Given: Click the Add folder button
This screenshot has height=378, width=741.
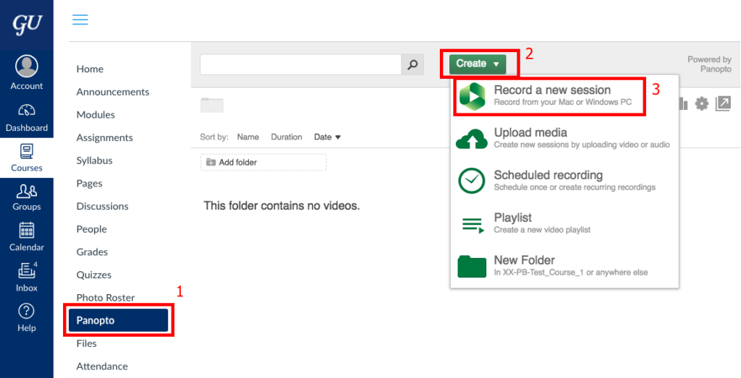Looking at the screenshot, I should click(263, 163).
